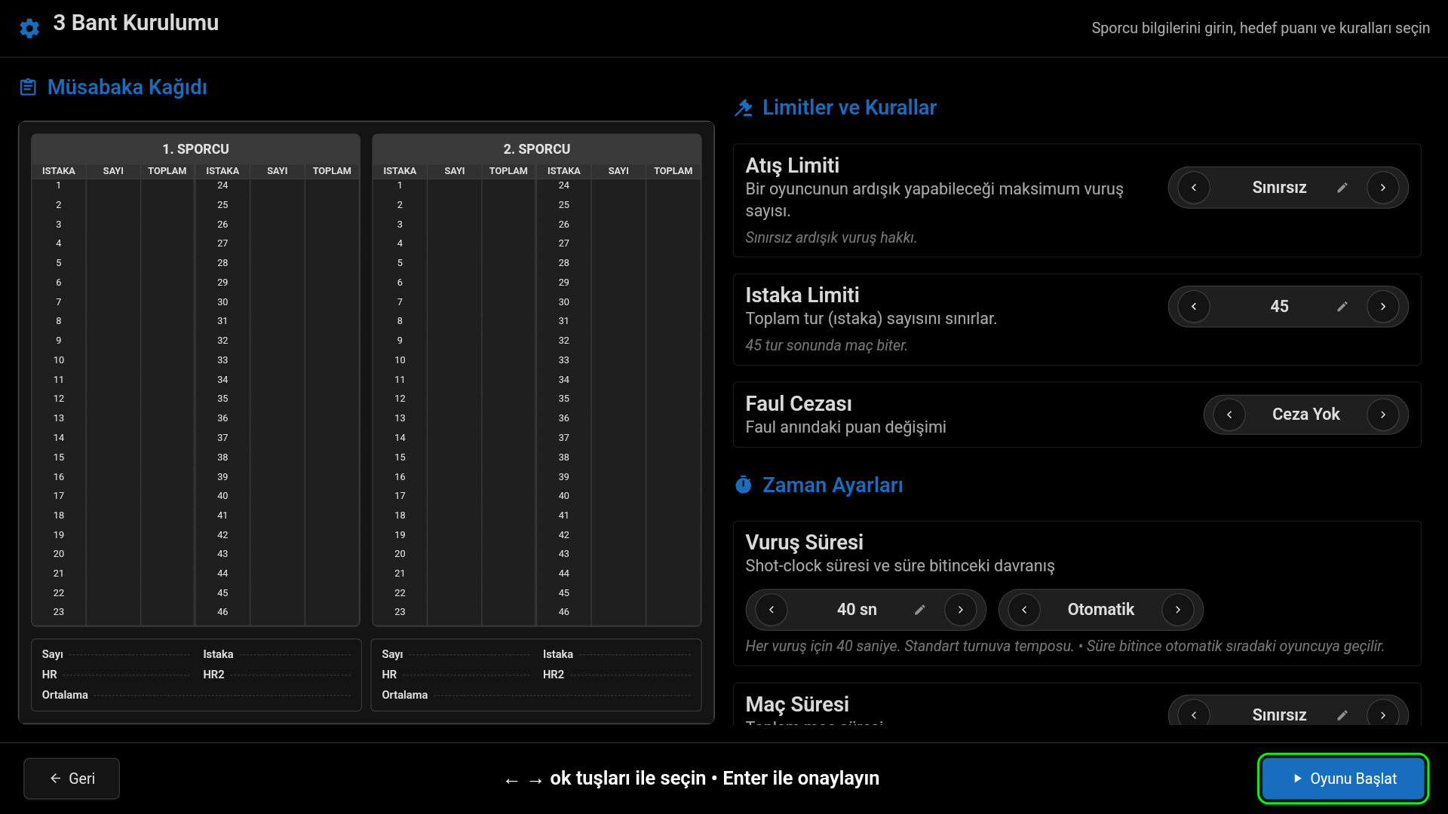1448x814 pixels.
Task: Switch Faul Cezası to next option
Action: (1382, 415)
